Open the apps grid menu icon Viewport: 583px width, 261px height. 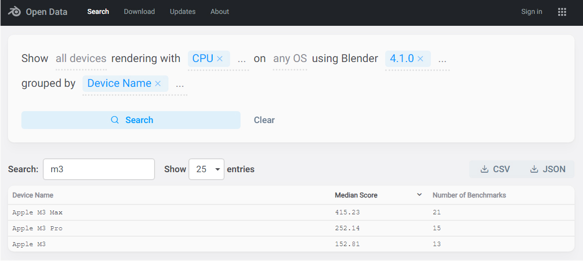point(562,12)
